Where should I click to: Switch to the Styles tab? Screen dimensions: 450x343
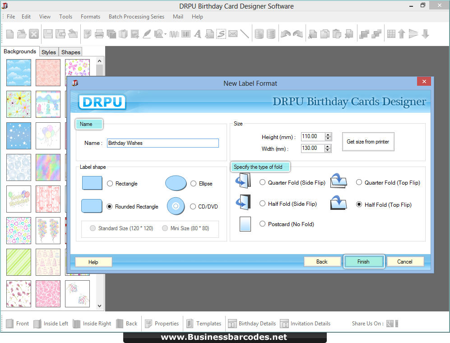(x=48, y=52)
